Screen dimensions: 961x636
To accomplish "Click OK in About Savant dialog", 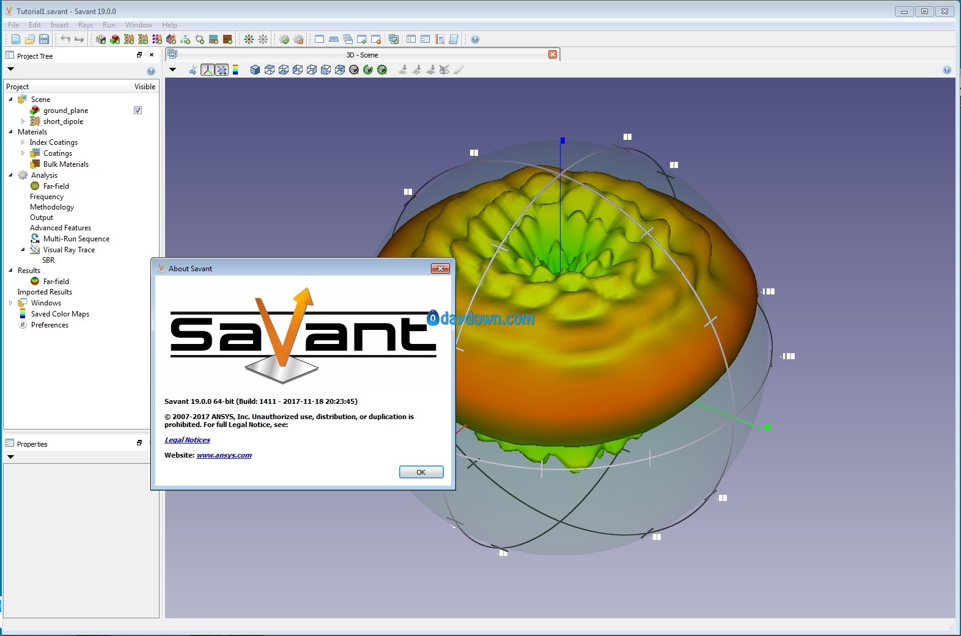I will pos(421,472).
